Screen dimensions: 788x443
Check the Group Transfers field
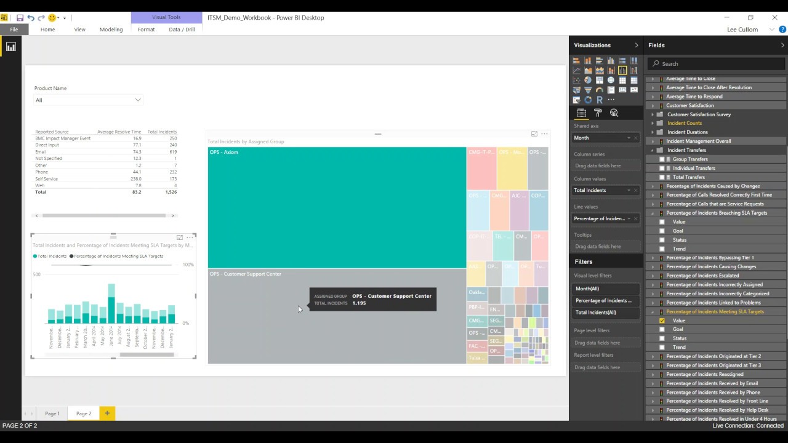pyautogui.click(x=662, y=159)
